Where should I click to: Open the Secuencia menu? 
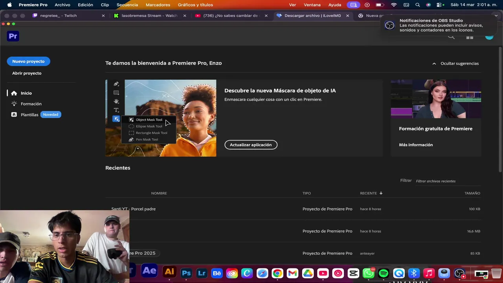click(x=127, y=5)
